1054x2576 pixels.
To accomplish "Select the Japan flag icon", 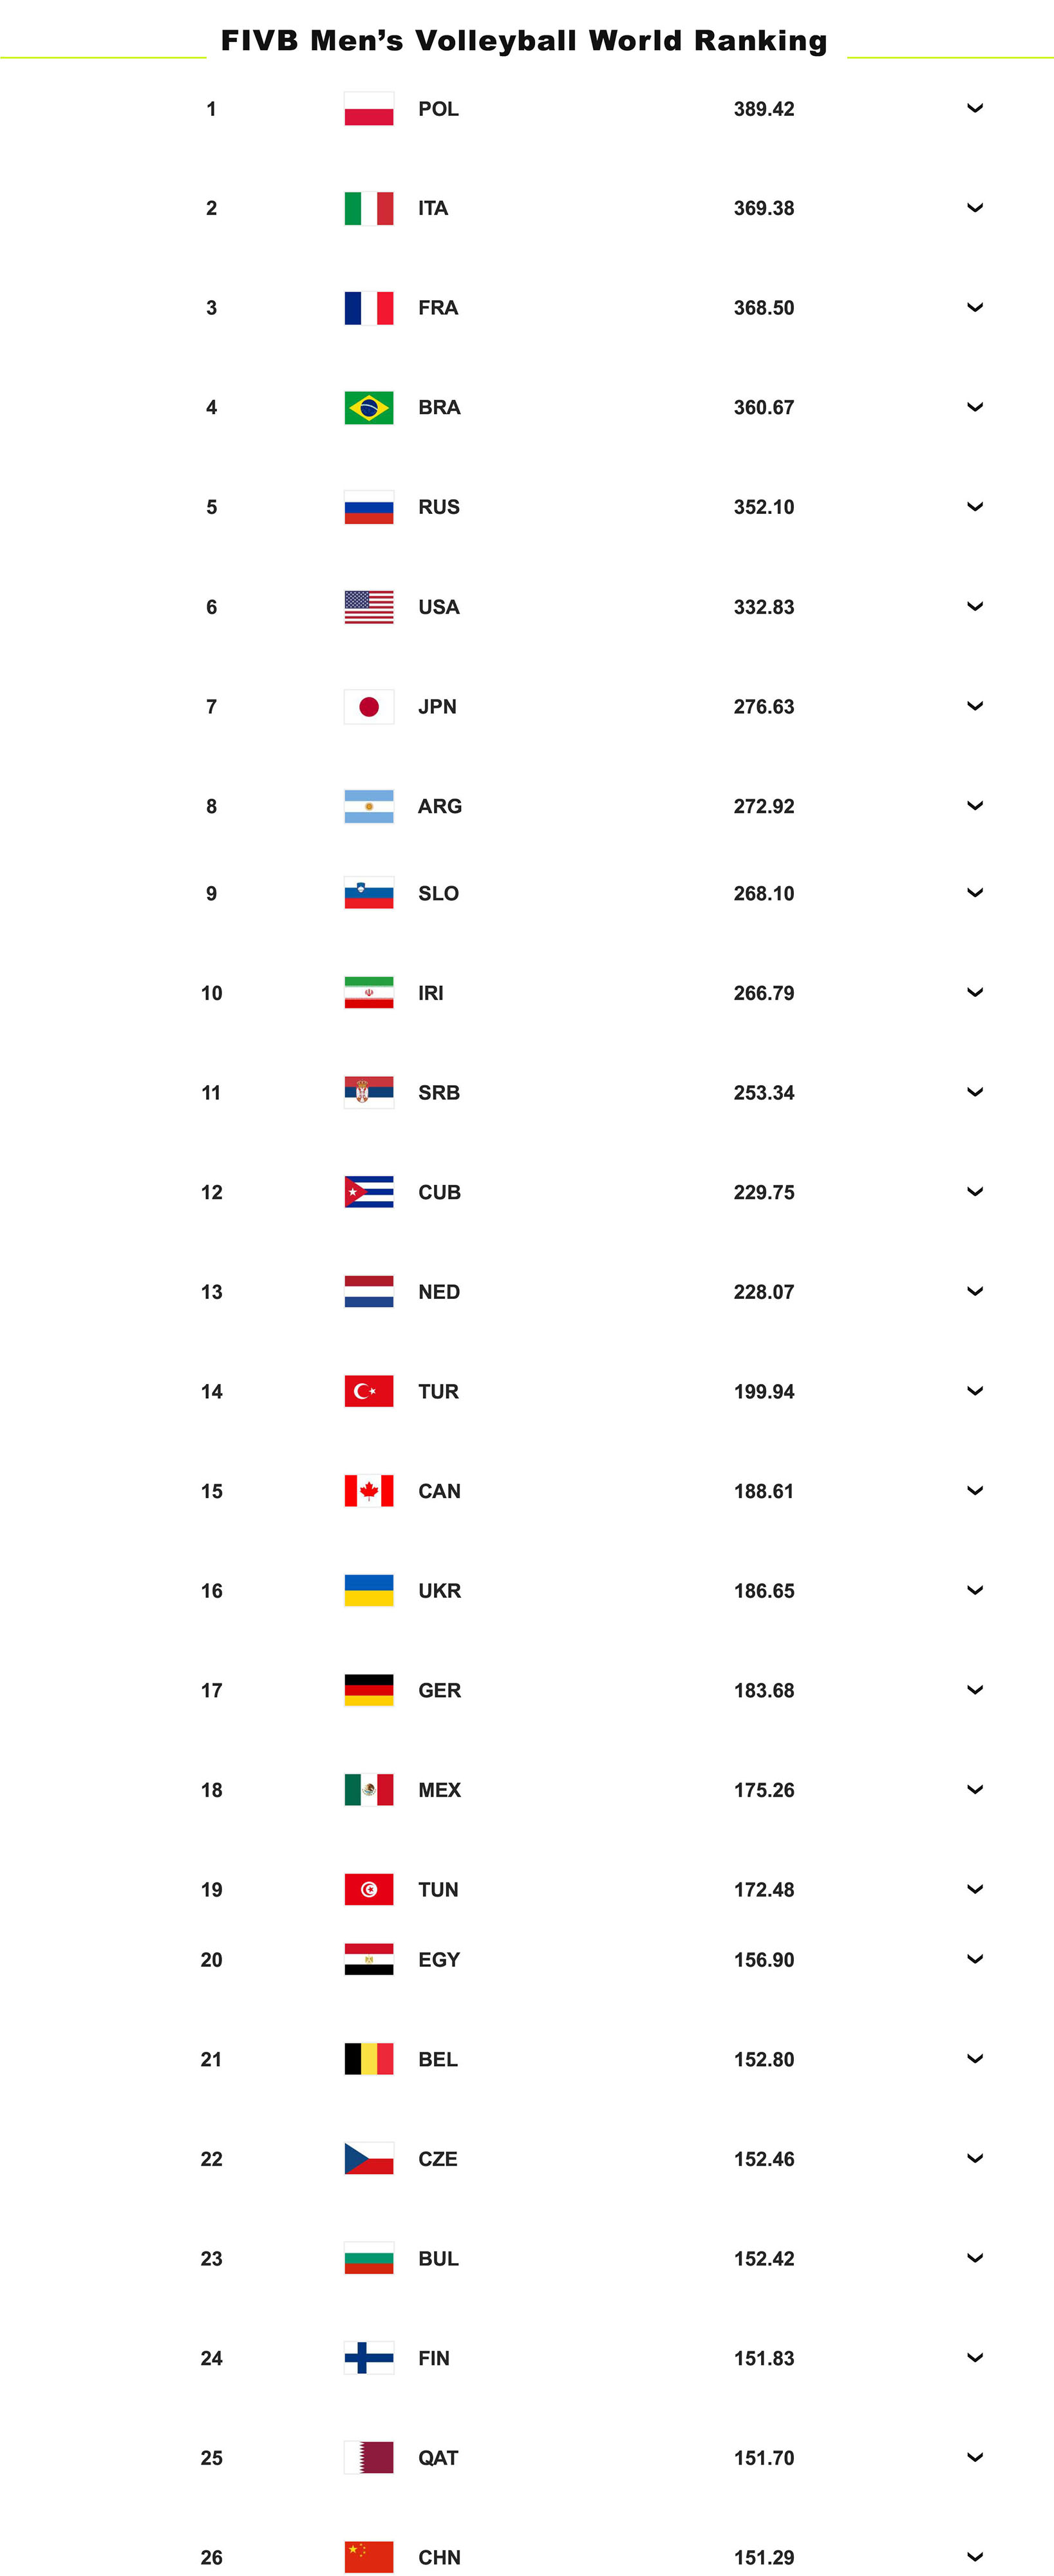I will tap(368, 707).
